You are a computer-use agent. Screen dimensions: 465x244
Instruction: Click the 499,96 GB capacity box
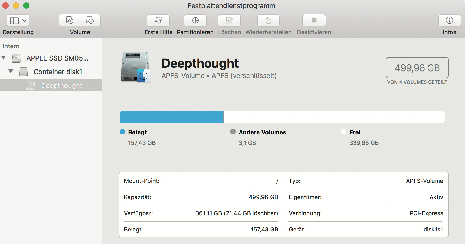point(417,68)
